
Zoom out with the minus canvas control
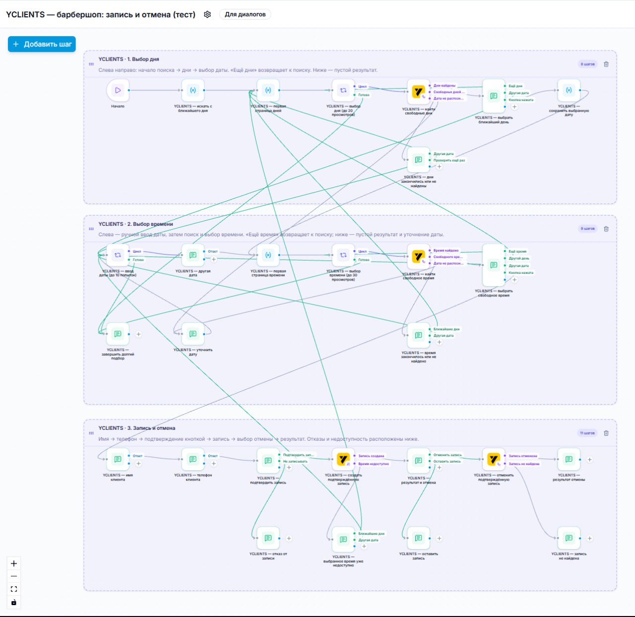point(14,576)
